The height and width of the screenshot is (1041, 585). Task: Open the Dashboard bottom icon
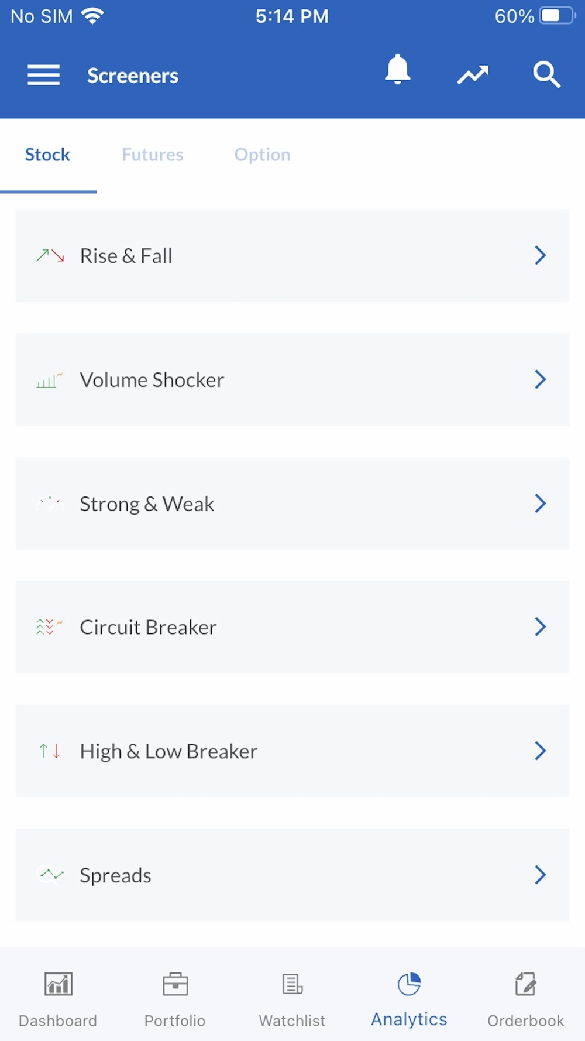[58, 985]
